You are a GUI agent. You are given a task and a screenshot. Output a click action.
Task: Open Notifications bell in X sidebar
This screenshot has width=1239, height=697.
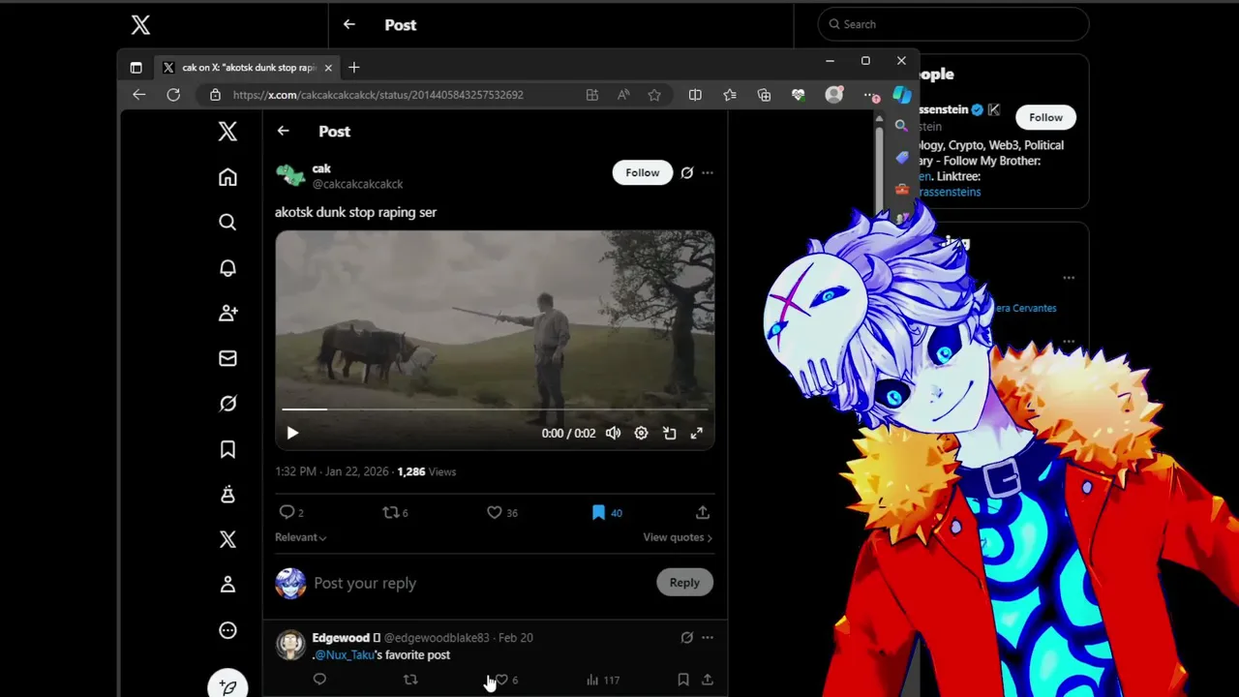coord(227,268)
